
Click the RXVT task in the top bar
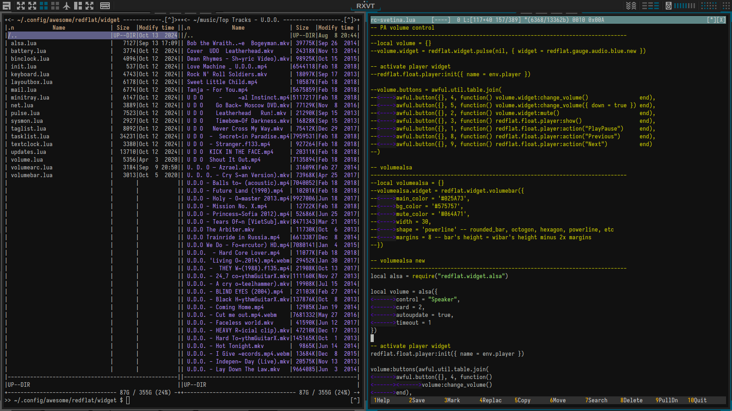[366, 5]
